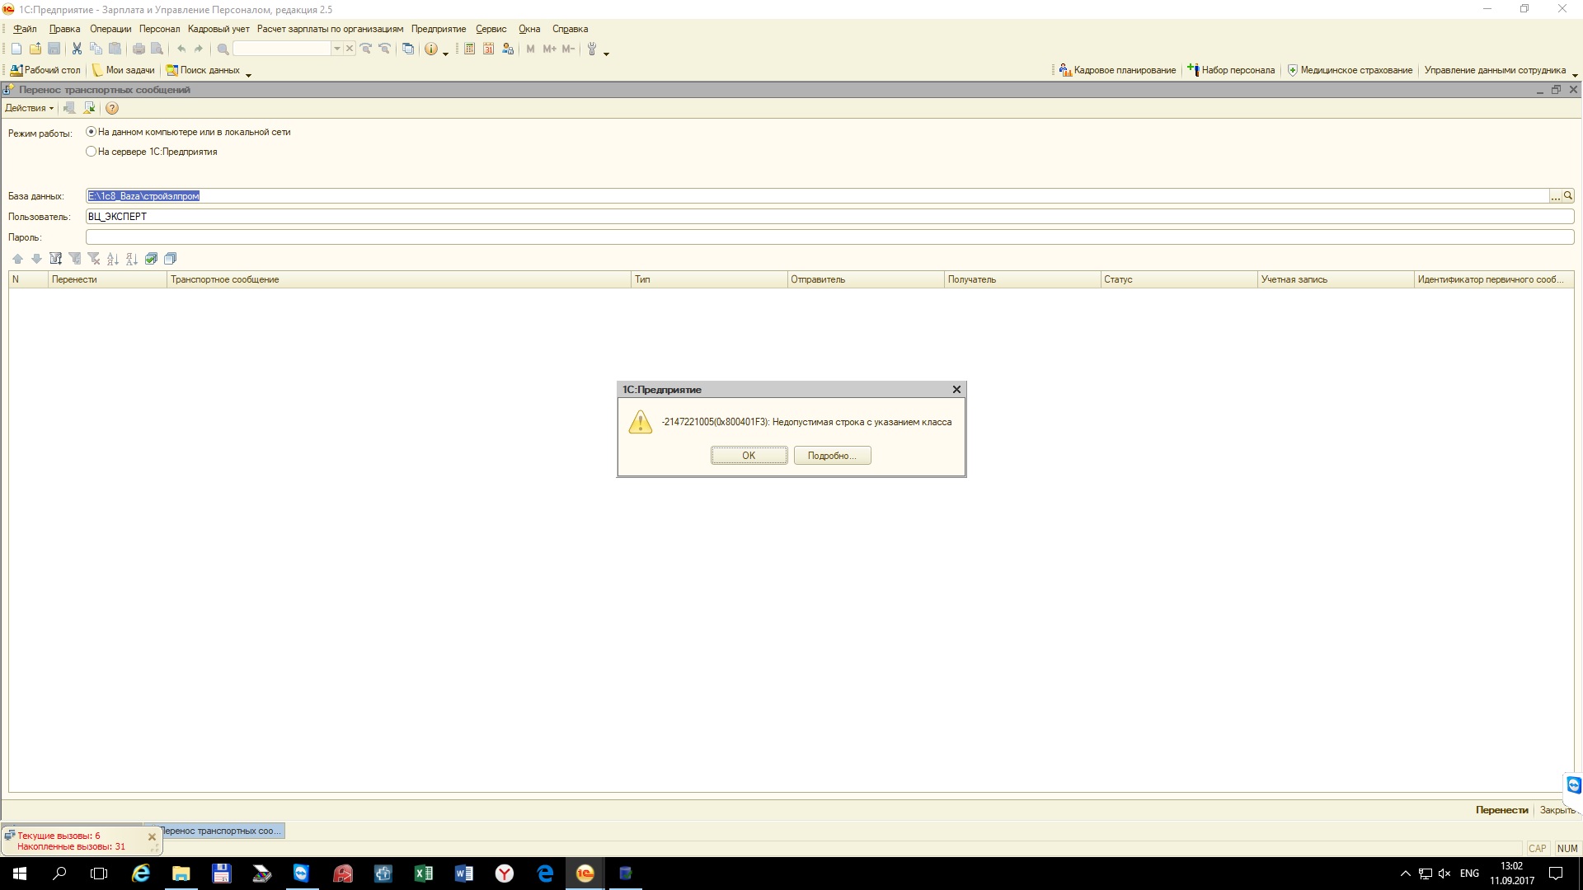Click the Cut scissors icon
Screen dimensions: 1583x890
point(77,49)
